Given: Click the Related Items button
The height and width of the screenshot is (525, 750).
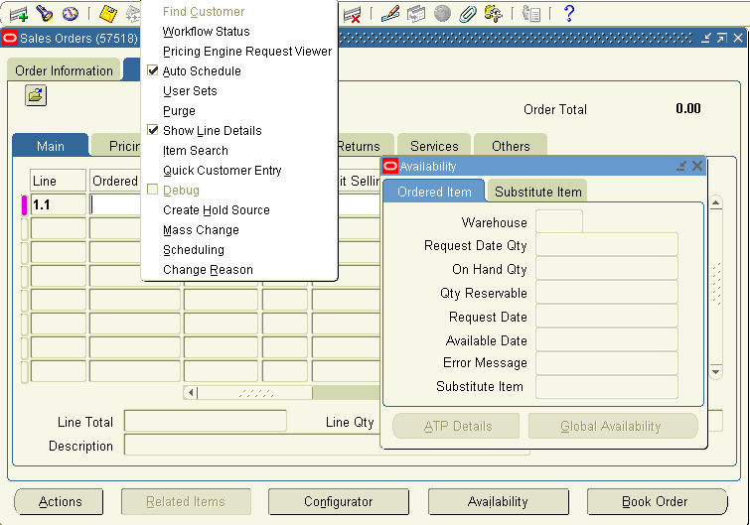Looking at the screenshot, I should (x=186, y=501).
